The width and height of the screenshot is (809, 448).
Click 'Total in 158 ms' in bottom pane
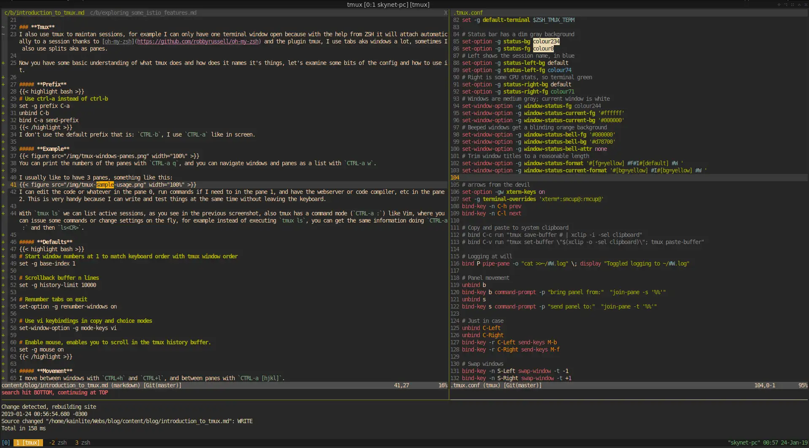tap(24, 428)
